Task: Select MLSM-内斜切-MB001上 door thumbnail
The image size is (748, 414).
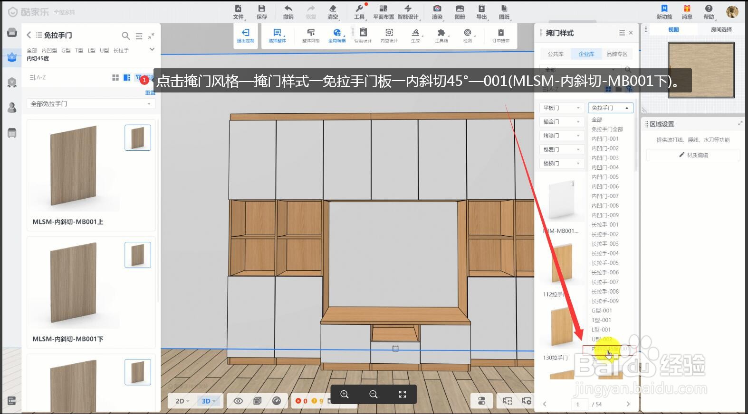Action: [74, 166]
